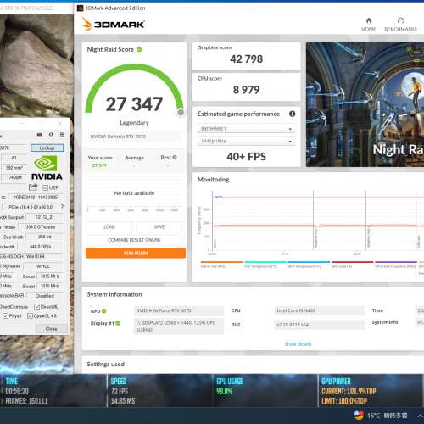Click the green status icon beside GPU label
424x424 pixels.
[x=103, y=310]
